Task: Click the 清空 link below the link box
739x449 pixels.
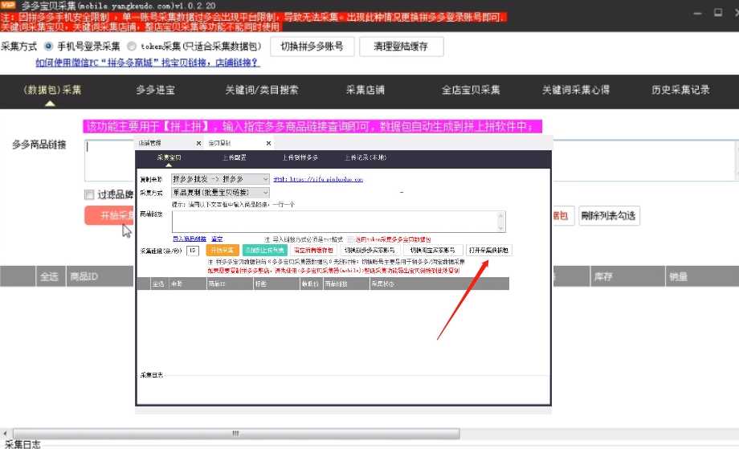Action: [217, 239]
